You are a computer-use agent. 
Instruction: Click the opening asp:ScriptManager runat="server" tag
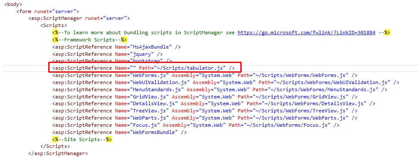click(79, 18)
